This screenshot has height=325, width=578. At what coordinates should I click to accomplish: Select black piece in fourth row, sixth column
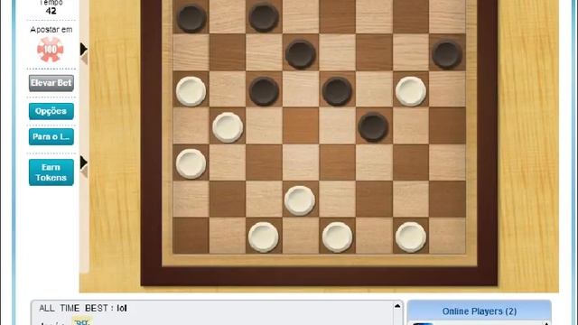coord(373,127)
